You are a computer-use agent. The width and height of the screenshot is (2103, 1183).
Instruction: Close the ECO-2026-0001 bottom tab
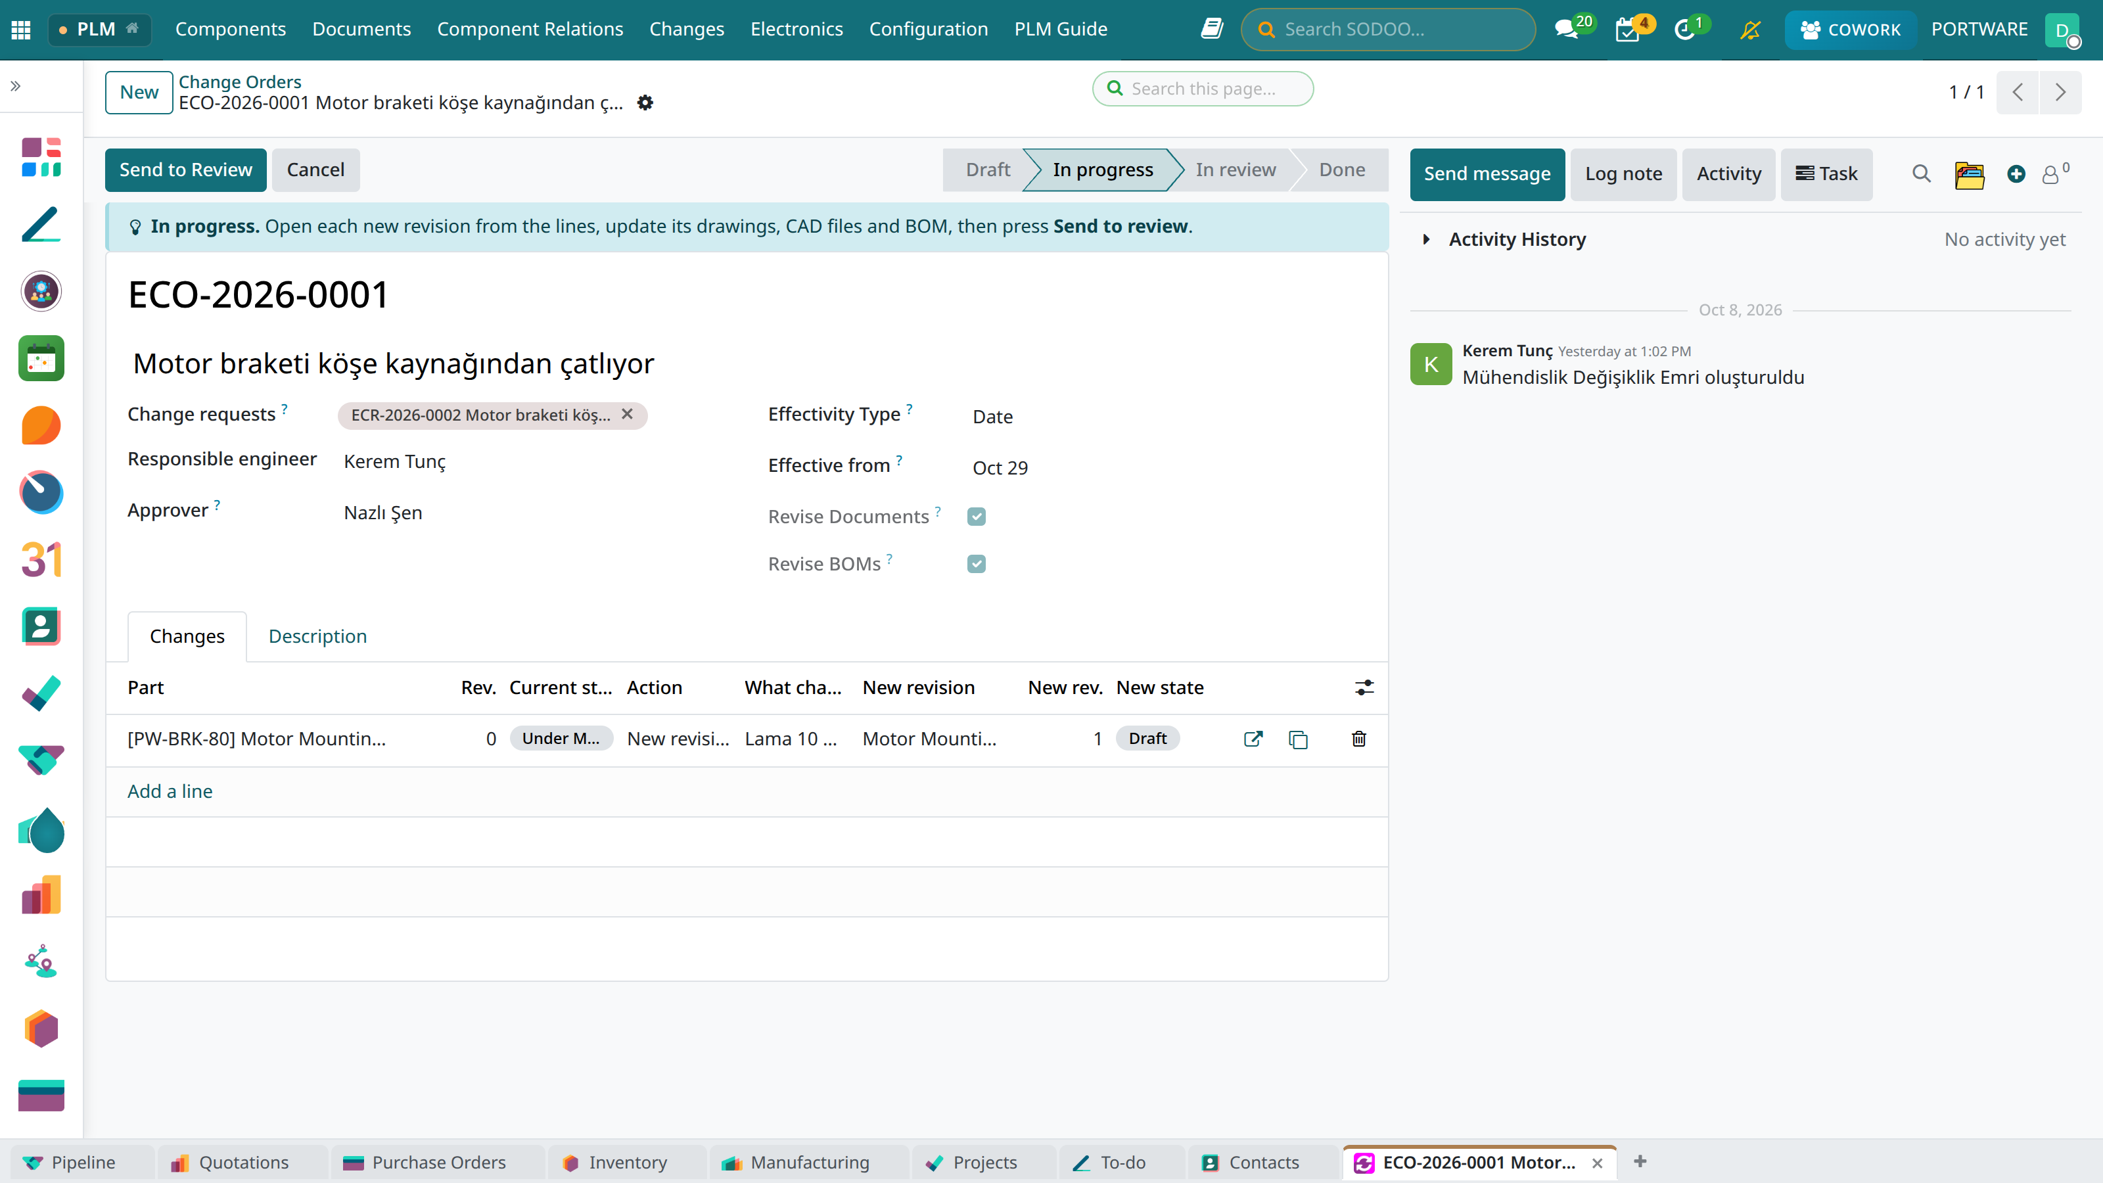point(1598,1163)
